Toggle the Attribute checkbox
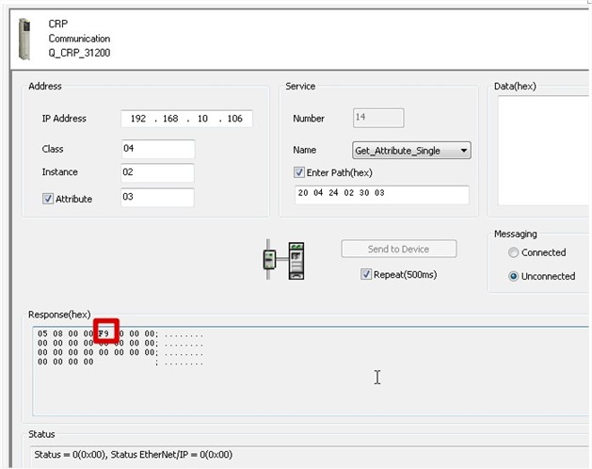The height and width of the screenshot is (469, 592). 48,199
